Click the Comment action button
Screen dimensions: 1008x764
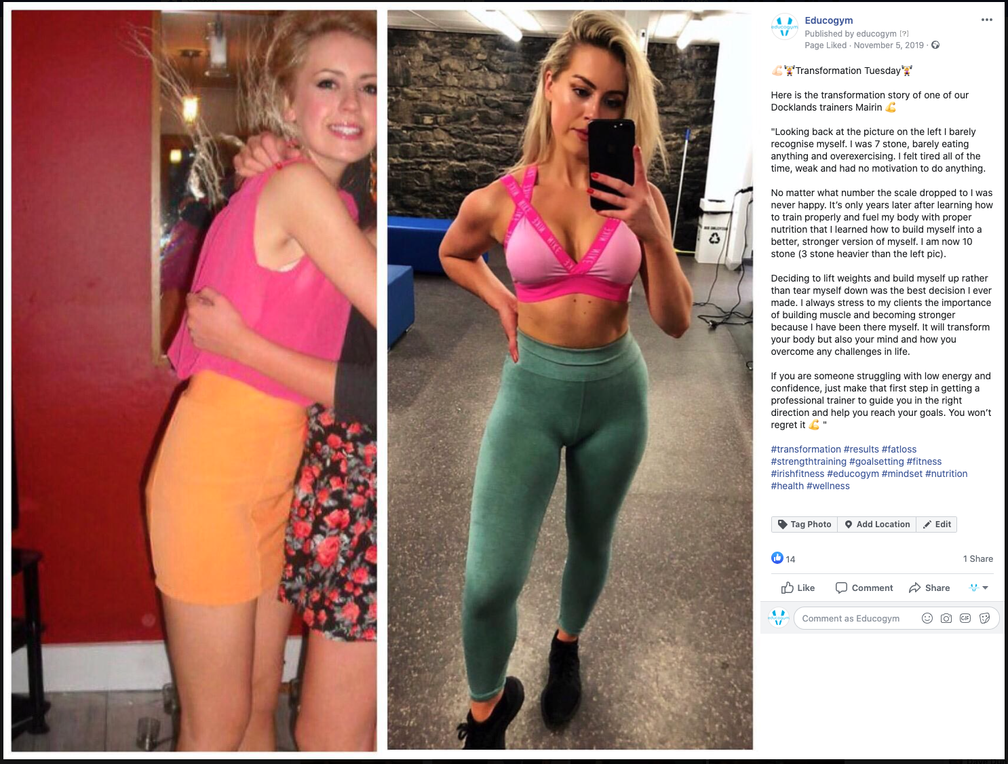864,588
